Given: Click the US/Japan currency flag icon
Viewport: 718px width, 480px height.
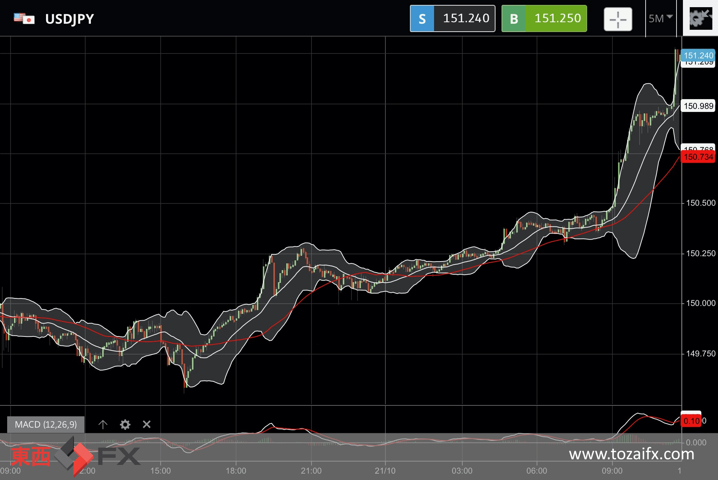Looking at the screenshot, I should [x=24, y=18].
